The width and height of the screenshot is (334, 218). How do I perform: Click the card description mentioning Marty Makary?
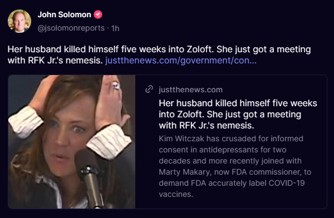click(235, 166)
